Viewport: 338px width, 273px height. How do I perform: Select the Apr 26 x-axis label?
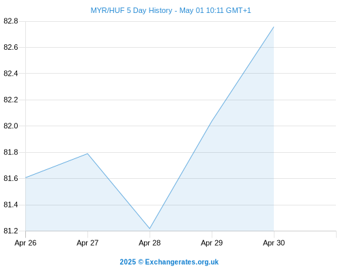pos(25,243)
